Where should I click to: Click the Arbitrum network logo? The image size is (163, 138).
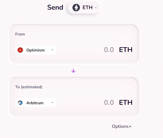[20, 103]
